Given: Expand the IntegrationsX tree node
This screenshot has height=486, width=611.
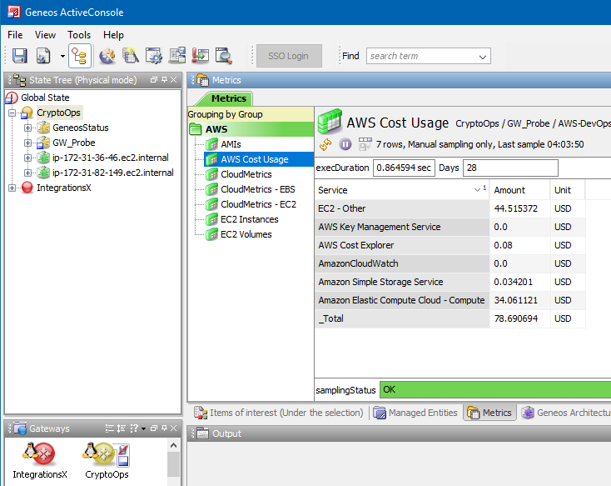Looking at the screenshot, I should pos(12,188).
